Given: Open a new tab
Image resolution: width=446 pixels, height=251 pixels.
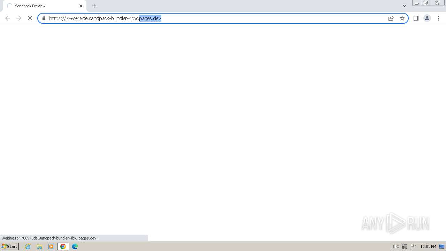Looking at the screenshot, I should [x=94, y=6].
